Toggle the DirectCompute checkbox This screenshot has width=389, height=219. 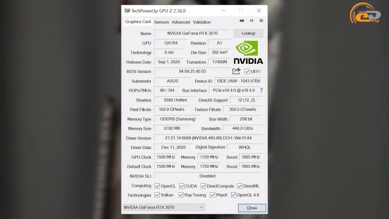coord(204,186)
